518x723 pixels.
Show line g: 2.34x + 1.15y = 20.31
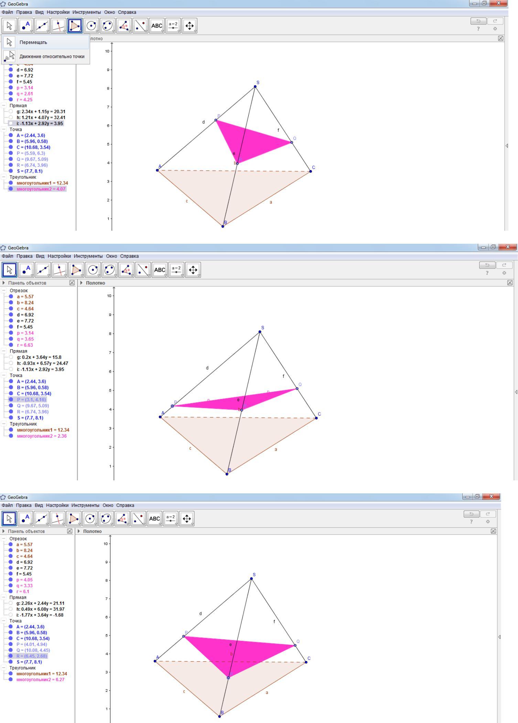point(11,112)
